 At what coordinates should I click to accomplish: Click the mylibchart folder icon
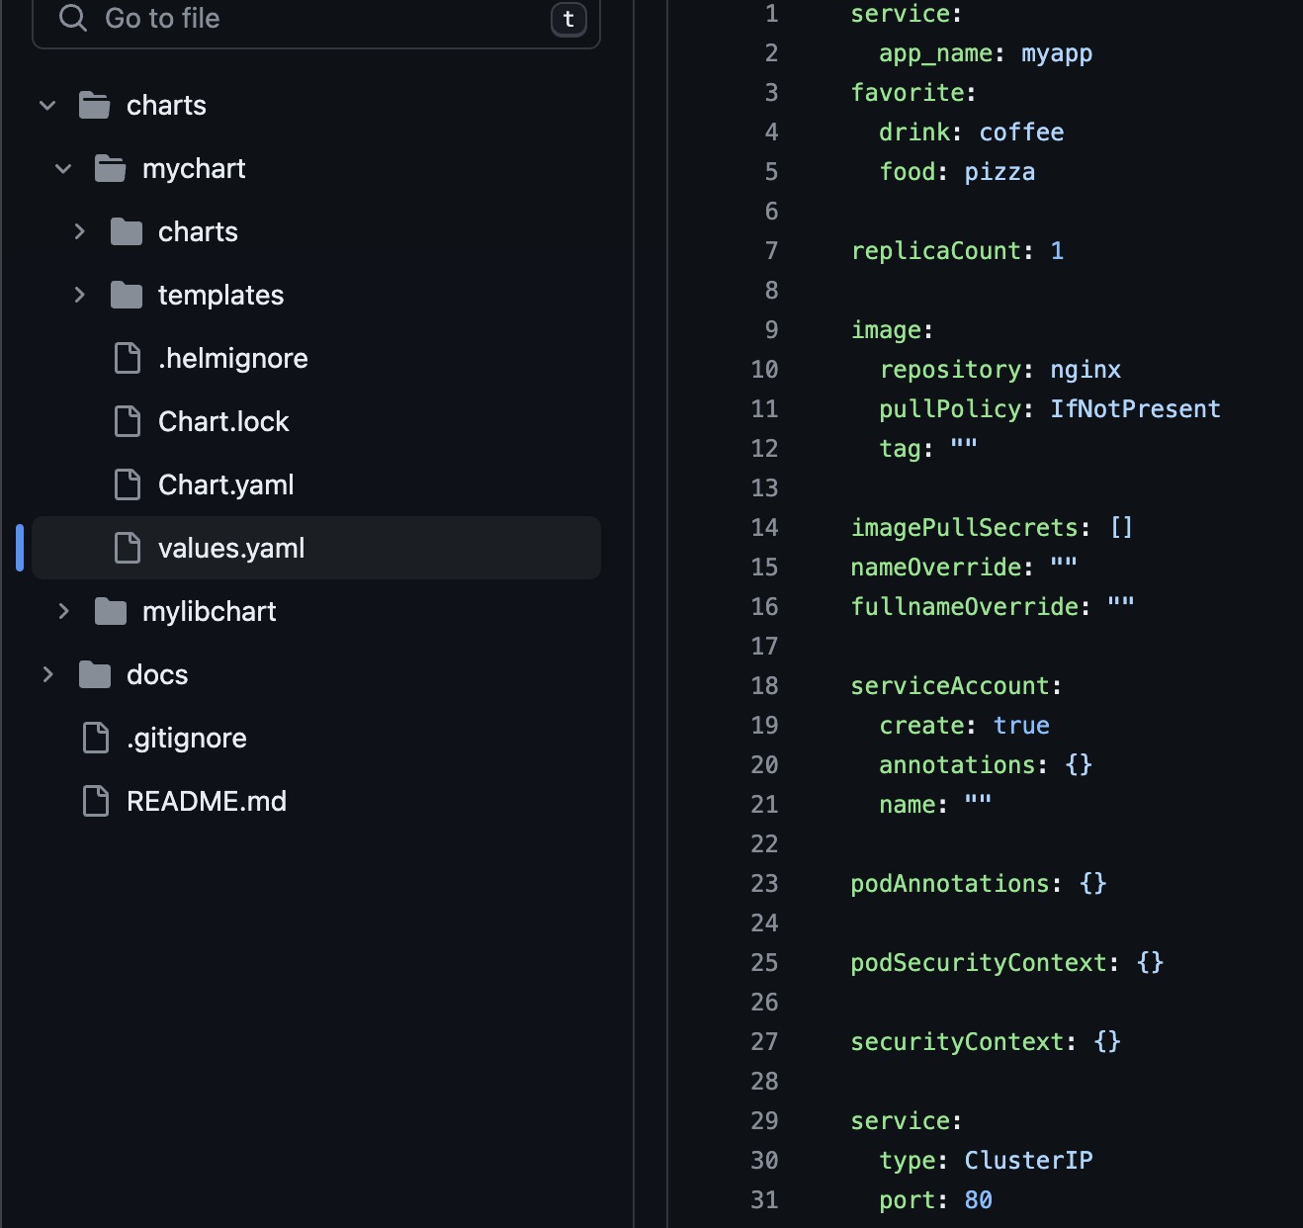tap(111, 611)
